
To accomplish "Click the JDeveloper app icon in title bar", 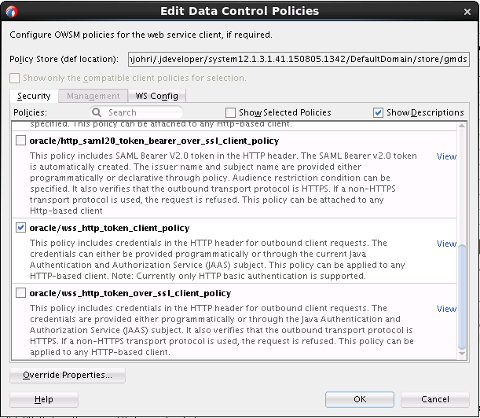I will click(x=12, y=12).
